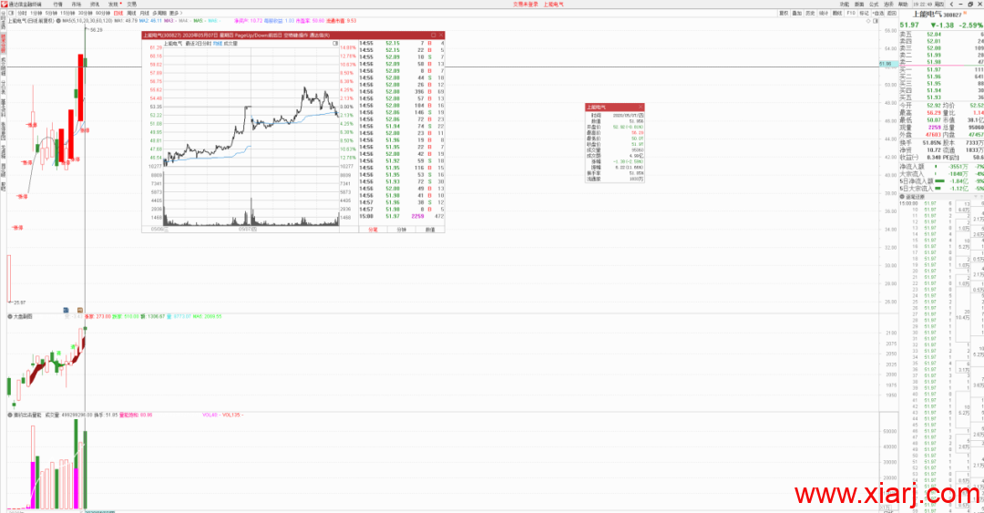The height and width of the screenshot is (513, 984).
Task: Click the blue marker icon below candlesticks
Action: pyautogui.click(x=66, y=310)
